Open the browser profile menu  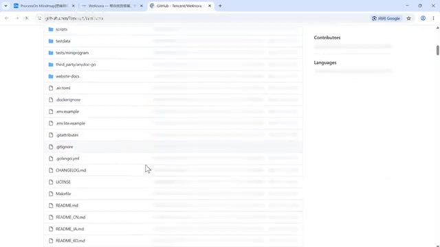click(423, 19)
